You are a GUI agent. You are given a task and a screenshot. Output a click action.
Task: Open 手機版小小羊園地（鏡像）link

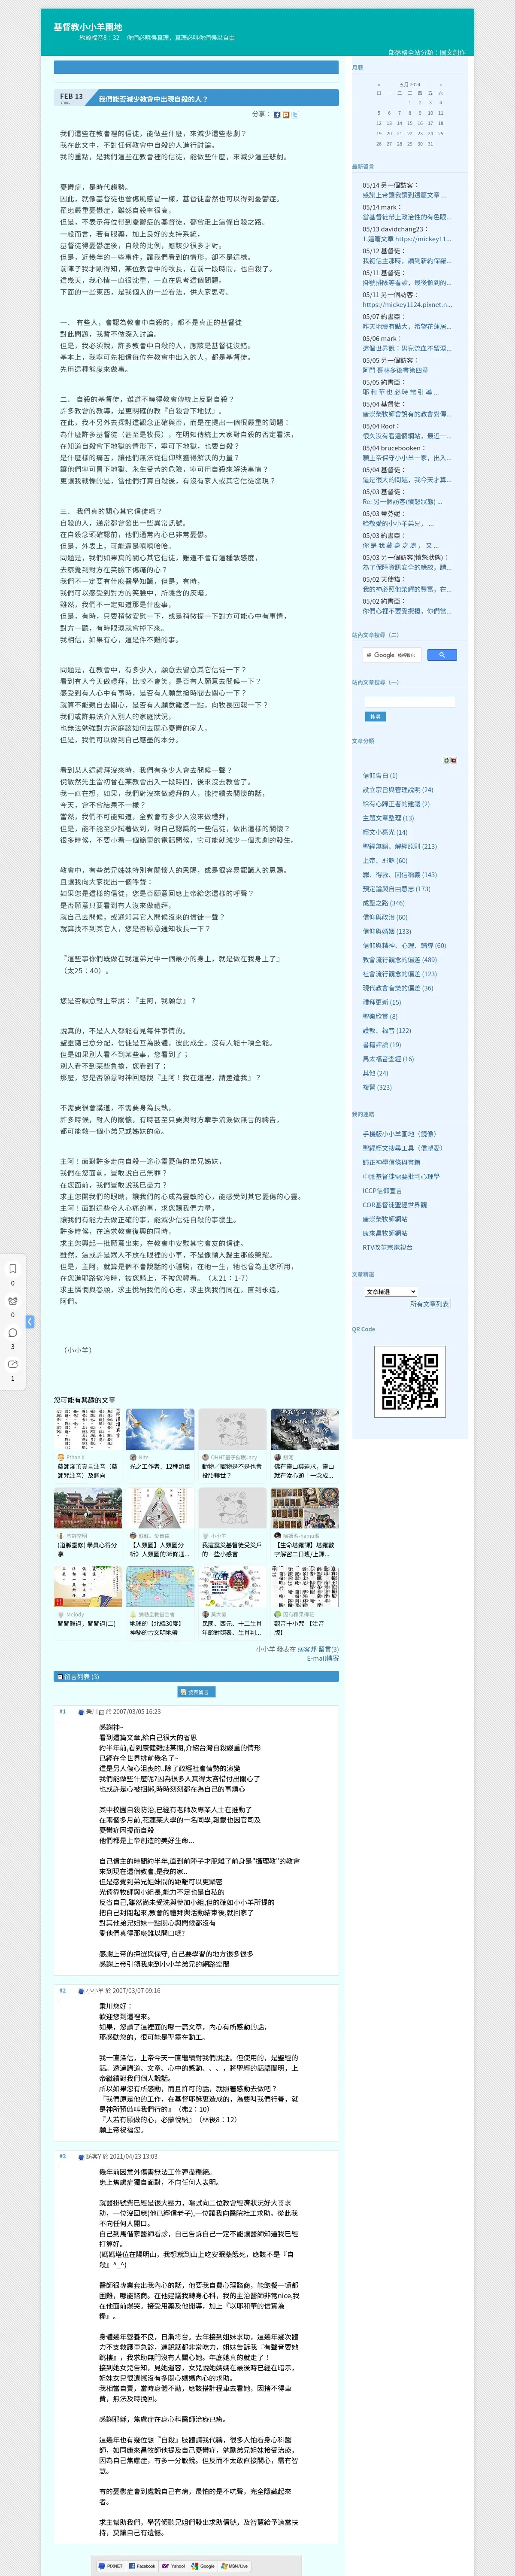coord(400,1134)
